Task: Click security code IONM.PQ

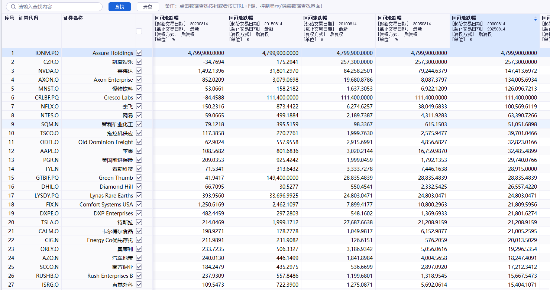Action: pos(47,53)
